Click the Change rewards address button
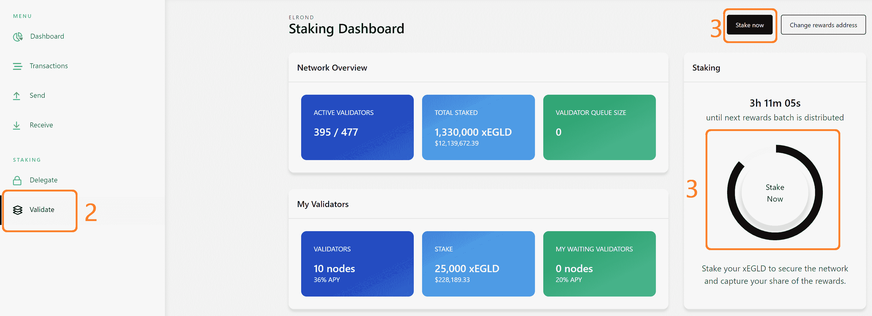The height and width of the screenshot is (316, 872). [823, 25]
